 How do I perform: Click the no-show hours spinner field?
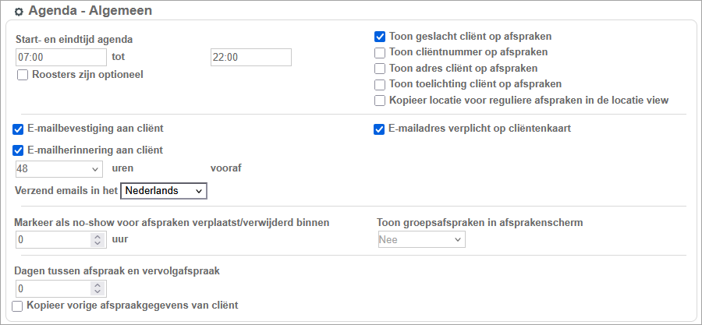[x=53, y=239]
